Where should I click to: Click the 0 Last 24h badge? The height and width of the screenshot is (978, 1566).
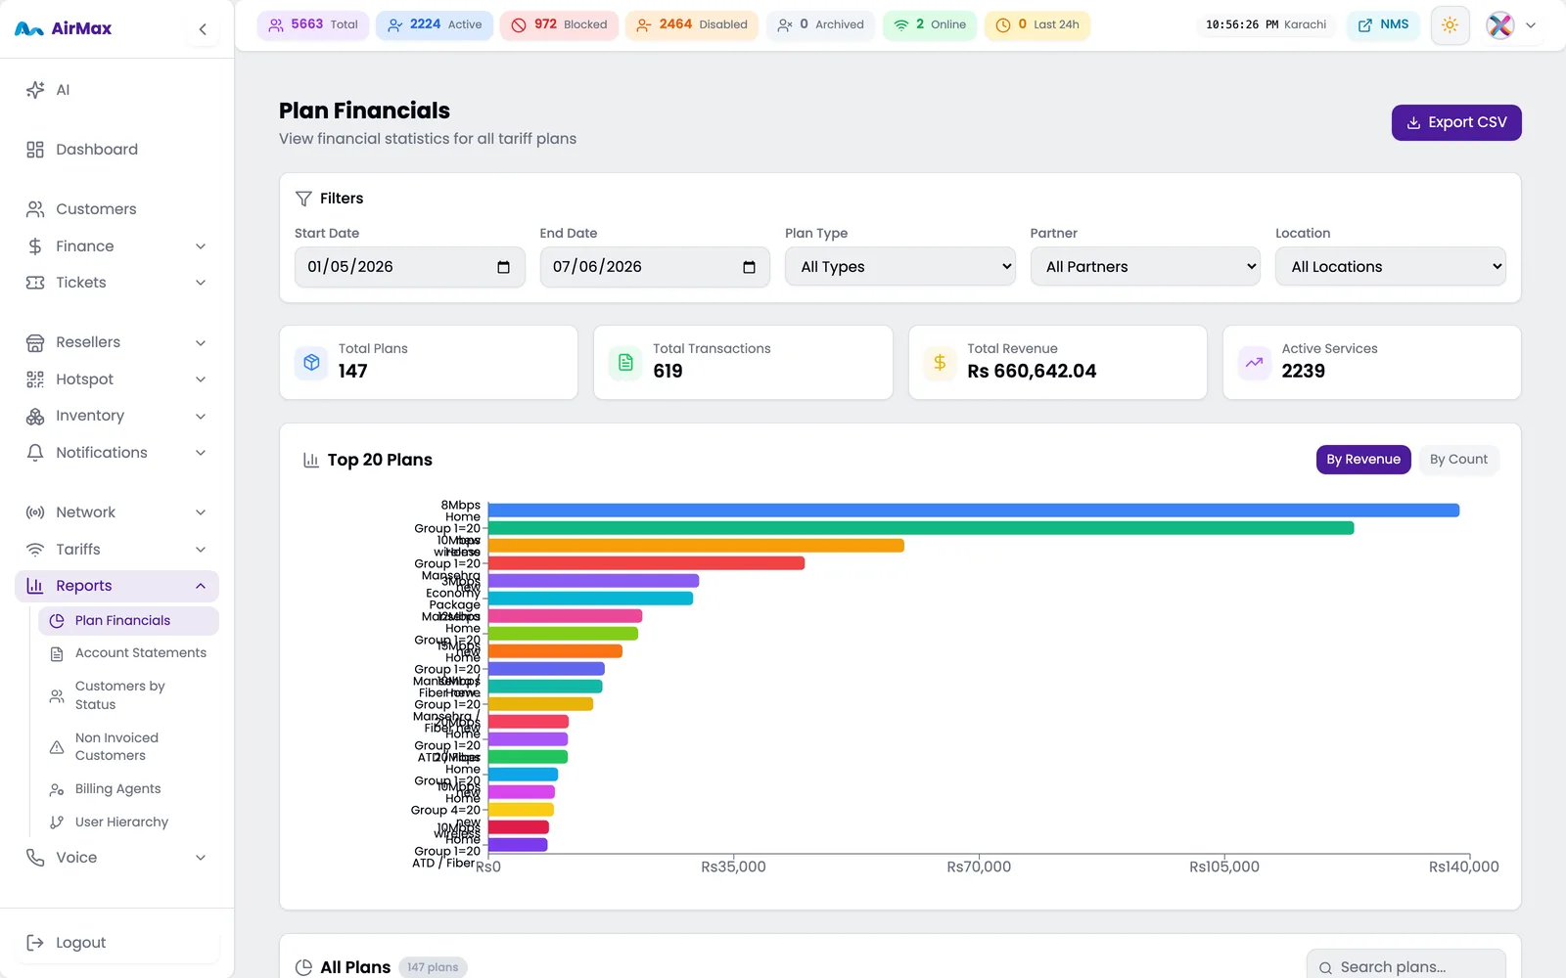1037,24
